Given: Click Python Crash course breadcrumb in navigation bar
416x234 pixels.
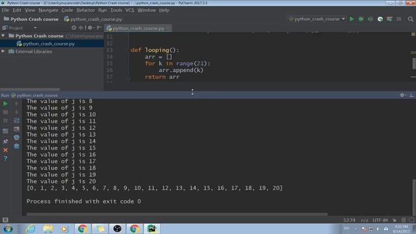Looking at the screenshot, I should click(x=31, y=19).
